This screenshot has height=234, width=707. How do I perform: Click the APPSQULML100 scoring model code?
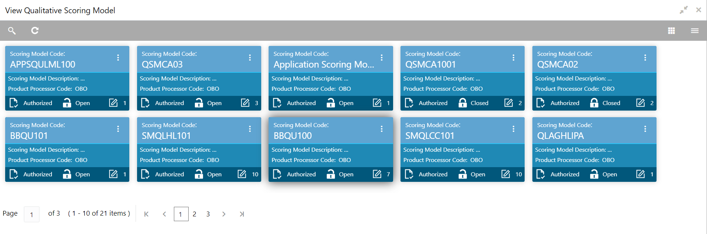click(42, 64)
